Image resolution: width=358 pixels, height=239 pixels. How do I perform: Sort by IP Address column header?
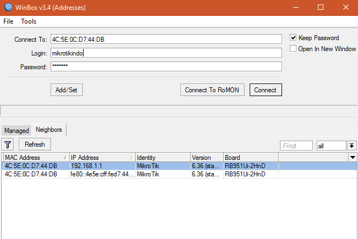[x=102, y=157]
